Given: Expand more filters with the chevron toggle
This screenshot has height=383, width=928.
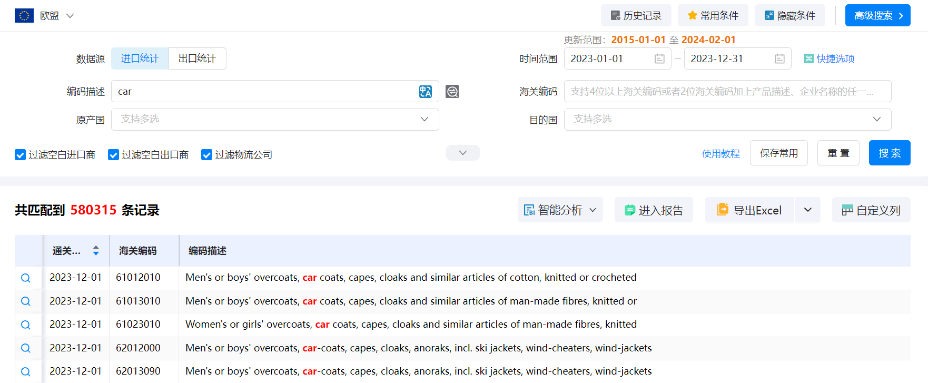Looking at the screenshot, I should (462, 153).
